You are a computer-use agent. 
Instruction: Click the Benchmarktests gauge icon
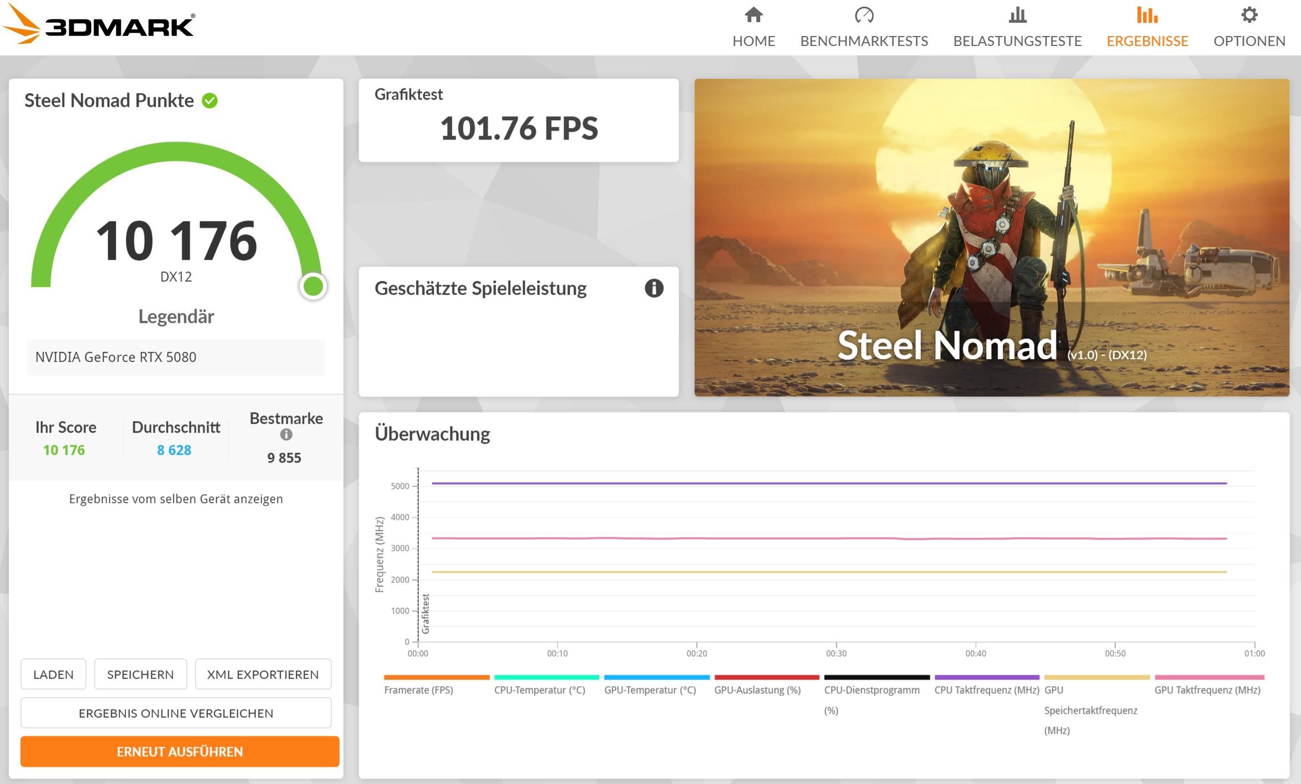863,15
